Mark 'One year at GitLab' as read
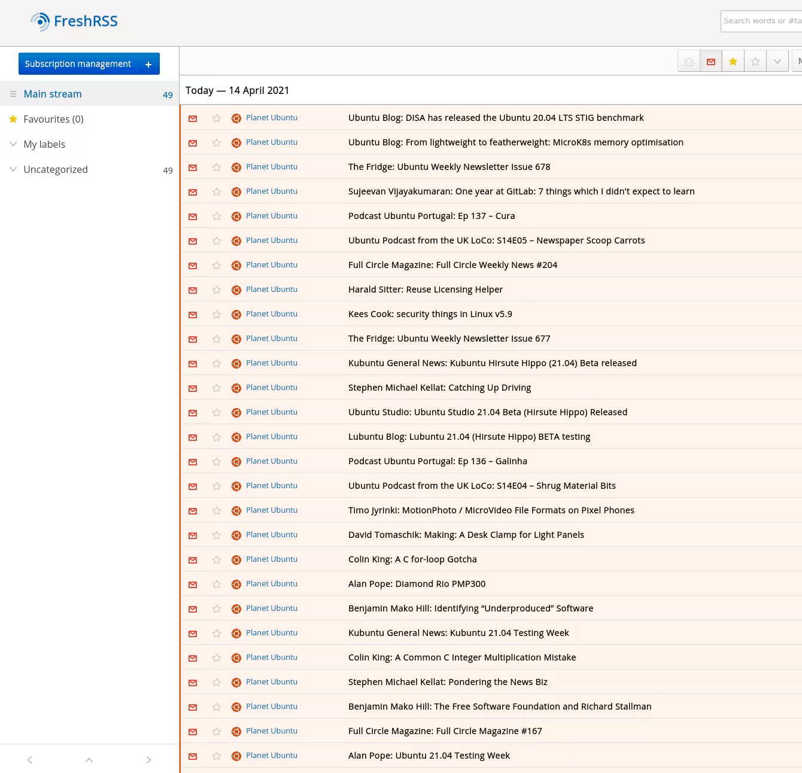The width and height of the screenshot is (802, 773). [193, 192]
